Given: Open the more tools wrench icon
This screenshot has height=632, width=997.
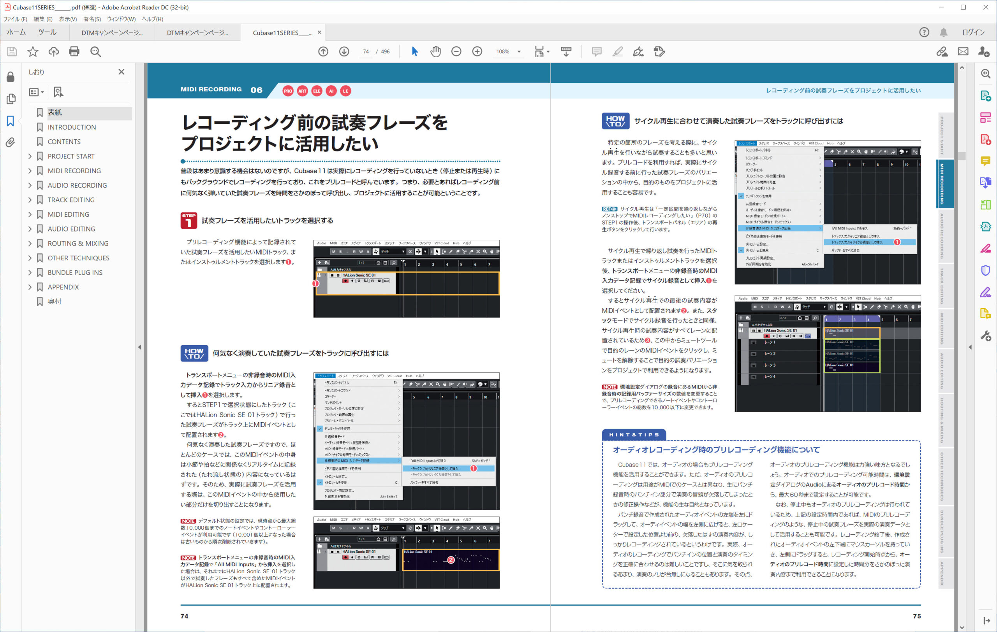Looking at the screenshot, I should coord(985,335).
